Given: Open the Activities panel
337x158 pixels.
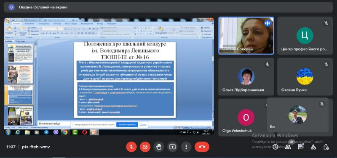Looking at the screenshot, I should (x=313, y=147).
